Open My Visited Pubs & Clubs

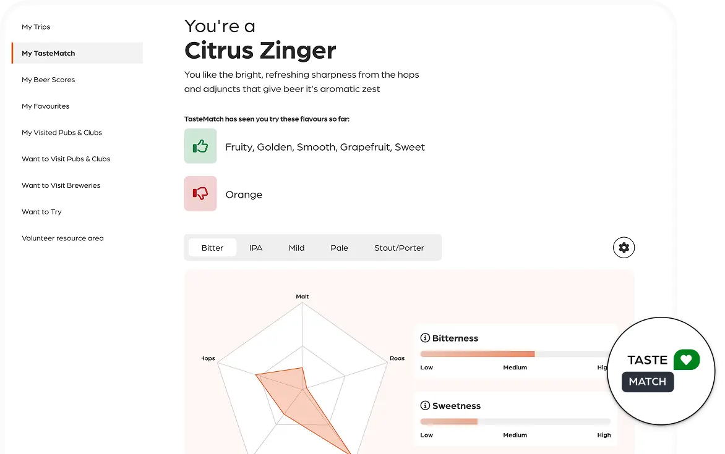[x=62, y=133]
